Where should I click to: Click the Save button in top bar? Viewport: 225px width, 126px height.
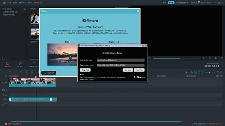pyautogui.click(x=171, y=3)
